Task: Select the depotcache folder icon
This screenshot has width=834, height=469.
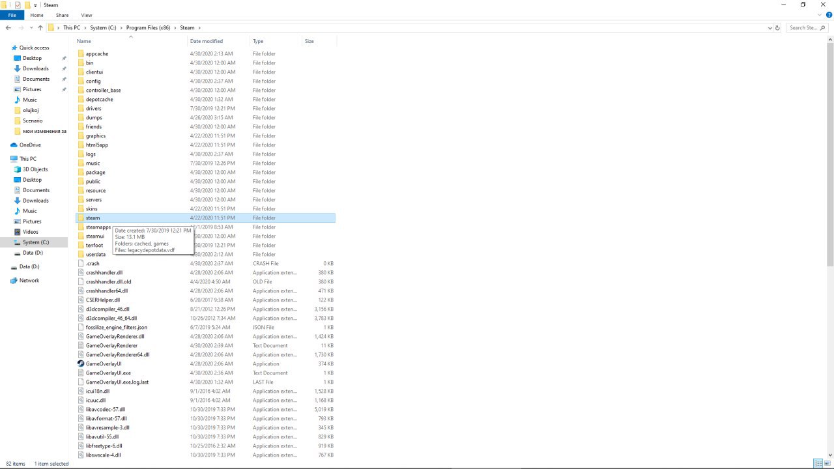Action: [x=81, y=100]
